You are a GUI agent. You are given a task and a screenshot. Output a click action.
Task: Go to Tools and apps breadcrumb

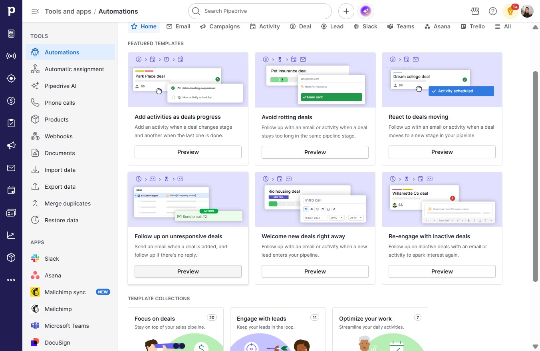[x=68, y=11]
